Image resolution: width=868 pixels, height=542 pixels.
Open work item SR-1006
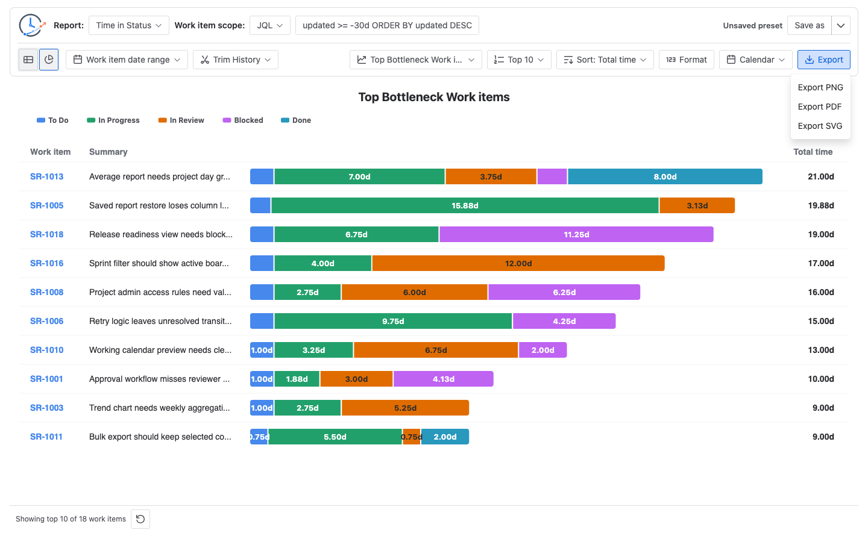pos(47,321)
